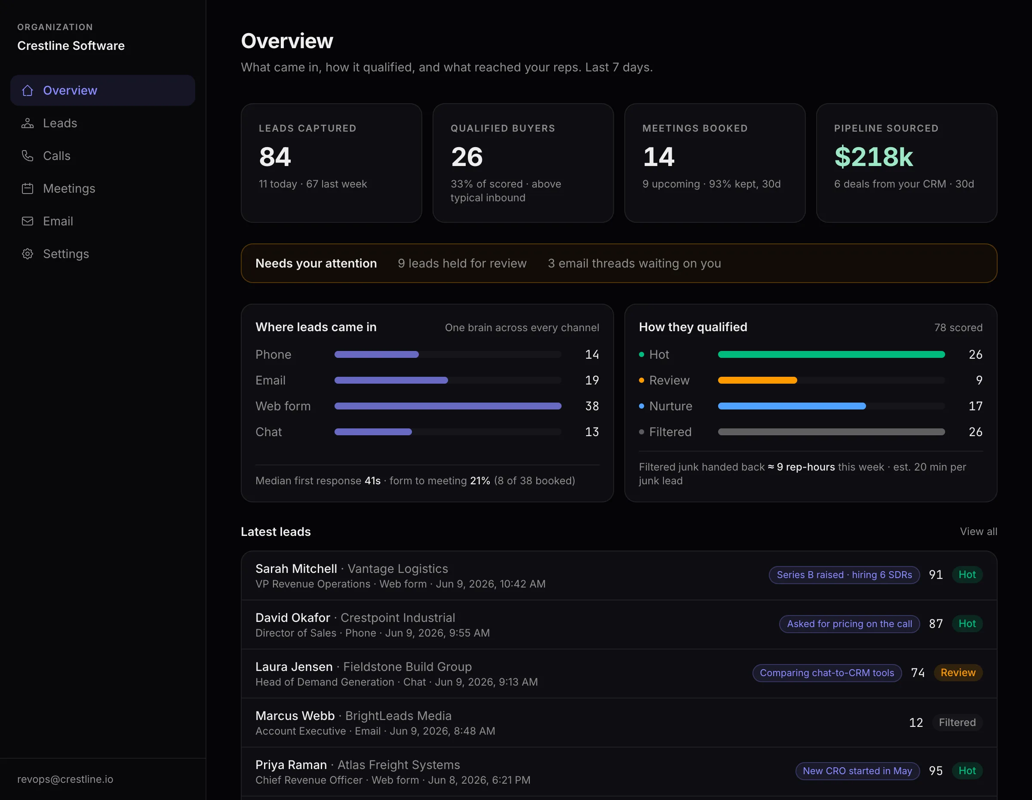Image resolution: width=1032 pixels, height=800 pixels.
Task: Click Review badge on Laura Jensen row
Action: [958, 672]
